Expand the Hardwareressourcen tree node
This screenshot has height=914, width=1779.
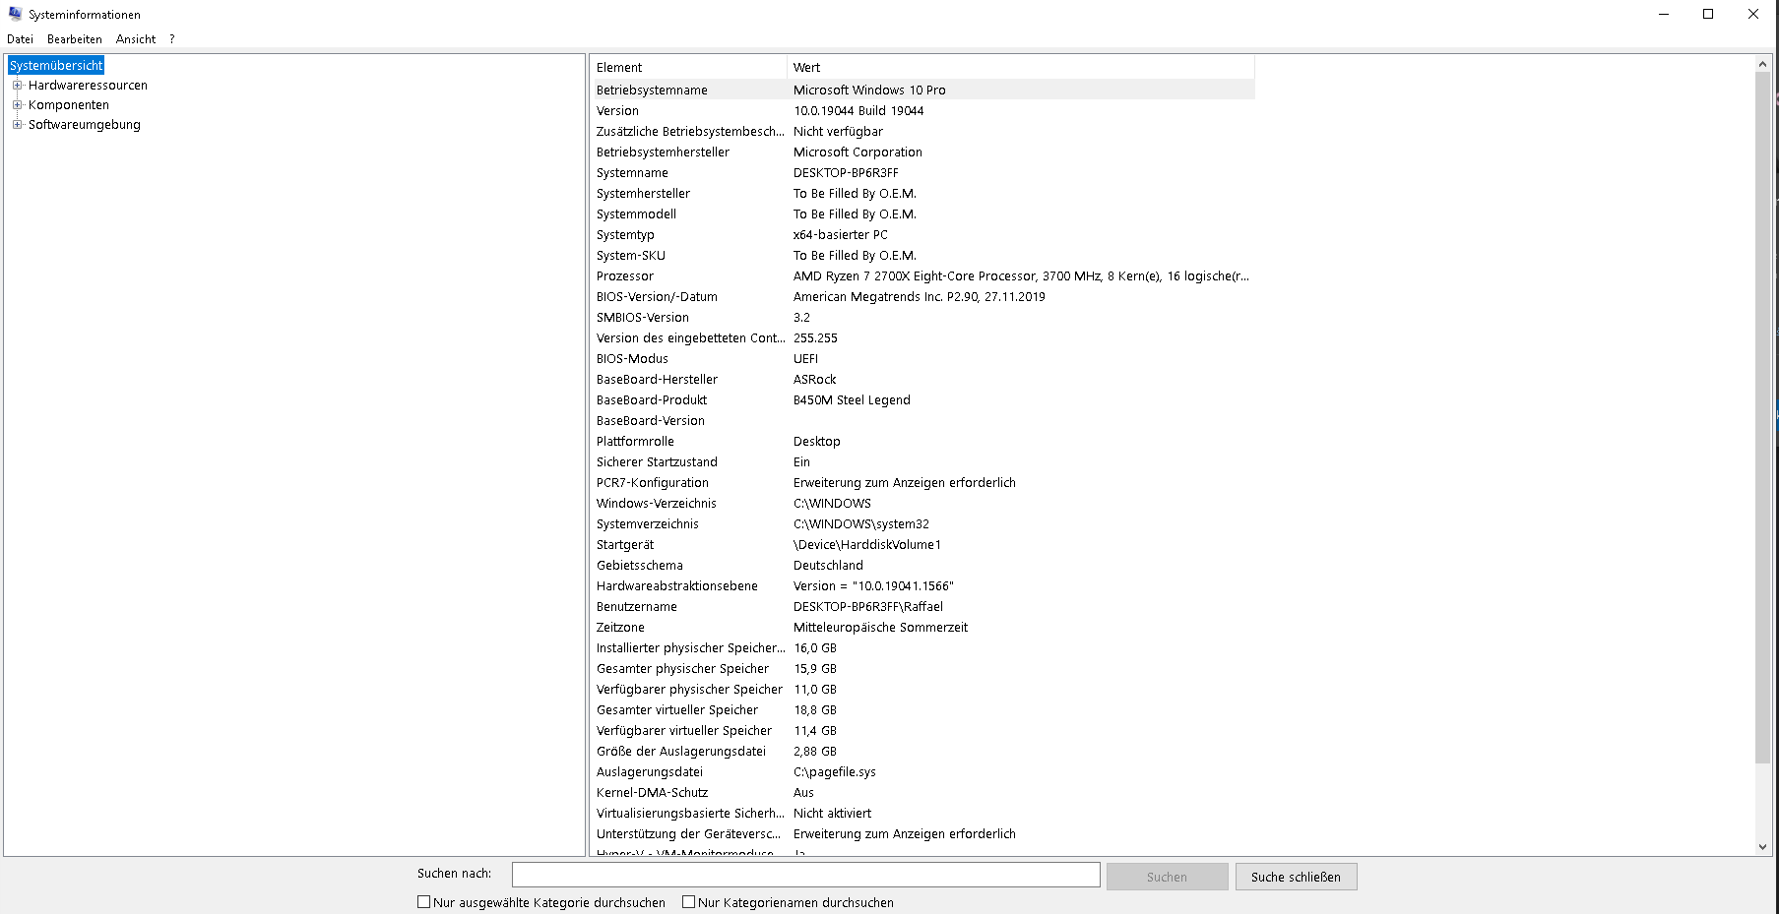click(17, 86)
